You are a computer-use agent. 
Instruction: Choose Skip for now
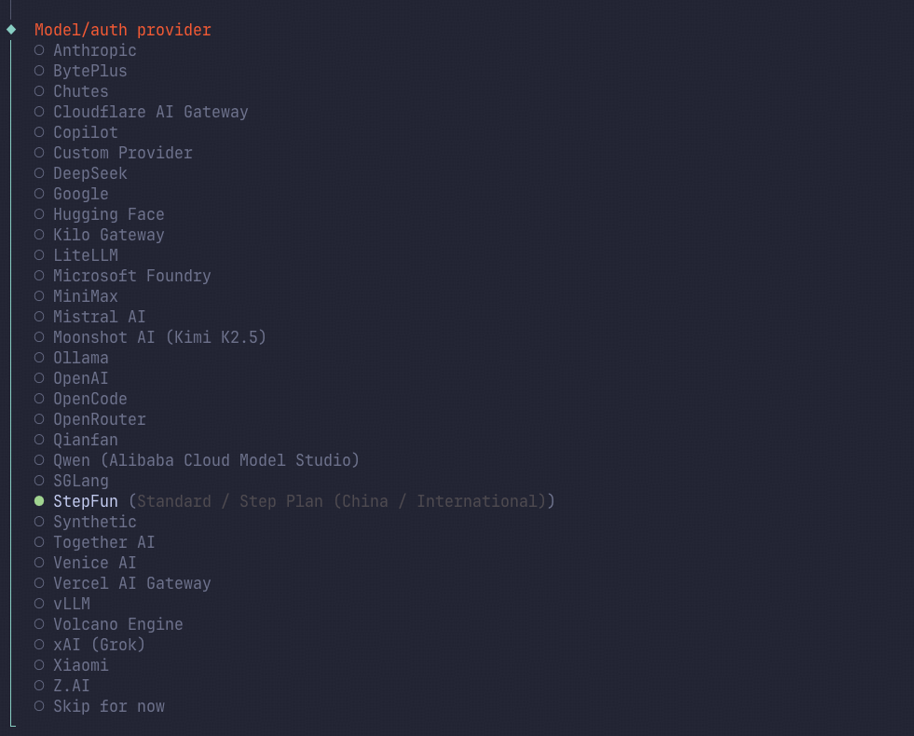pyautogui.click(x=99, y=706)
